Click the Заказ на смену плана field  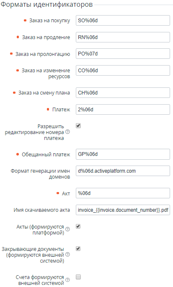click(x=123, y=93)
